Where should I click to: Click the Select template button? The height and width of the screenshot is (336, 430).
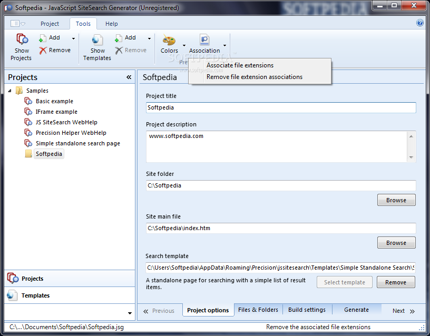coord(345,282)
